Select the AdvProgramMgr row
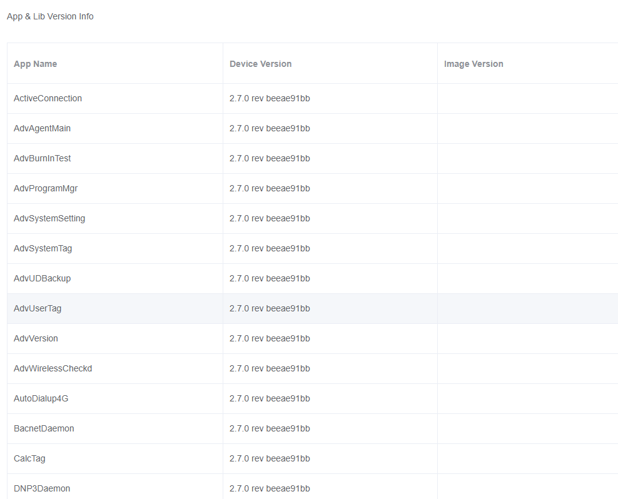This screenshot has width=618, height=499. tap(46, 188)
